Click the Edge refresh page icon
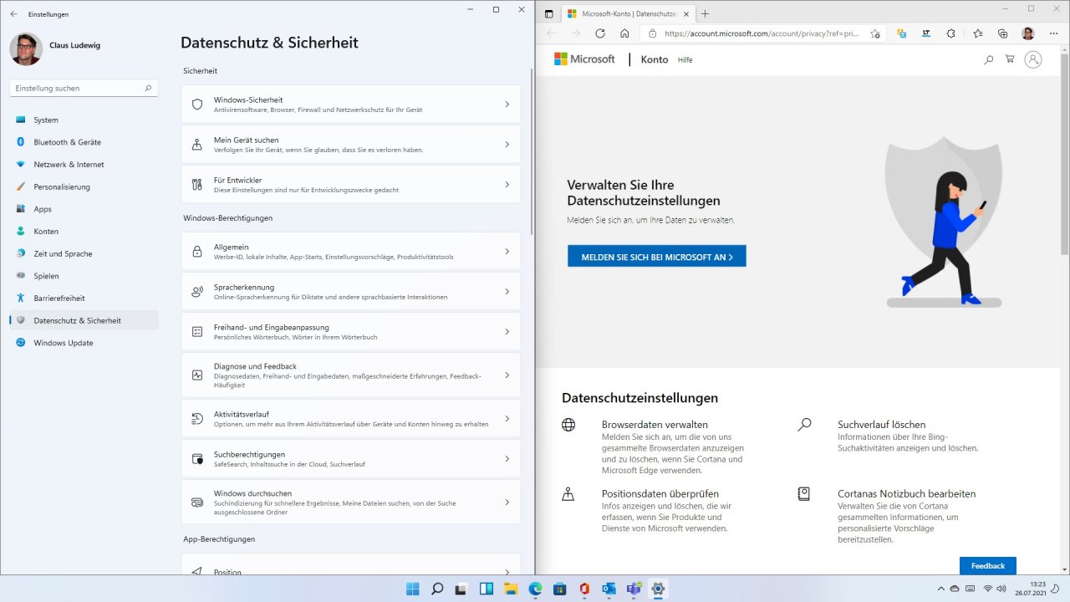Viewport: 1070px width, 602px height. pos(599,33)
